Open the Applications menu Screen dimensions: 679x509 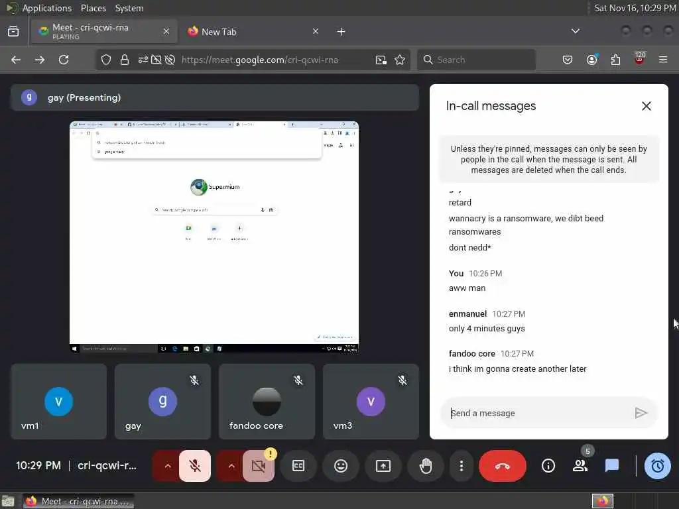(x=47, y=8)
